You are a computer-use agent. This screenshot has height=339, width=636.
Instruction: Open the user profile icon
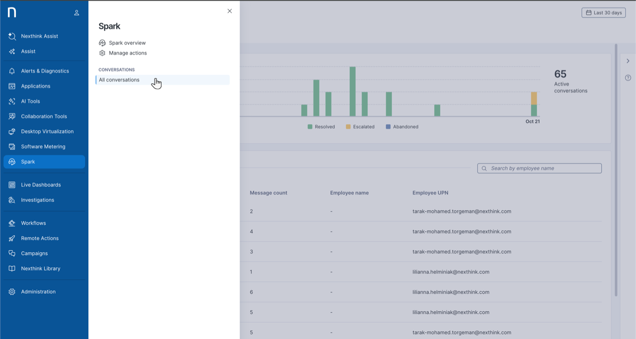point(77,13)
